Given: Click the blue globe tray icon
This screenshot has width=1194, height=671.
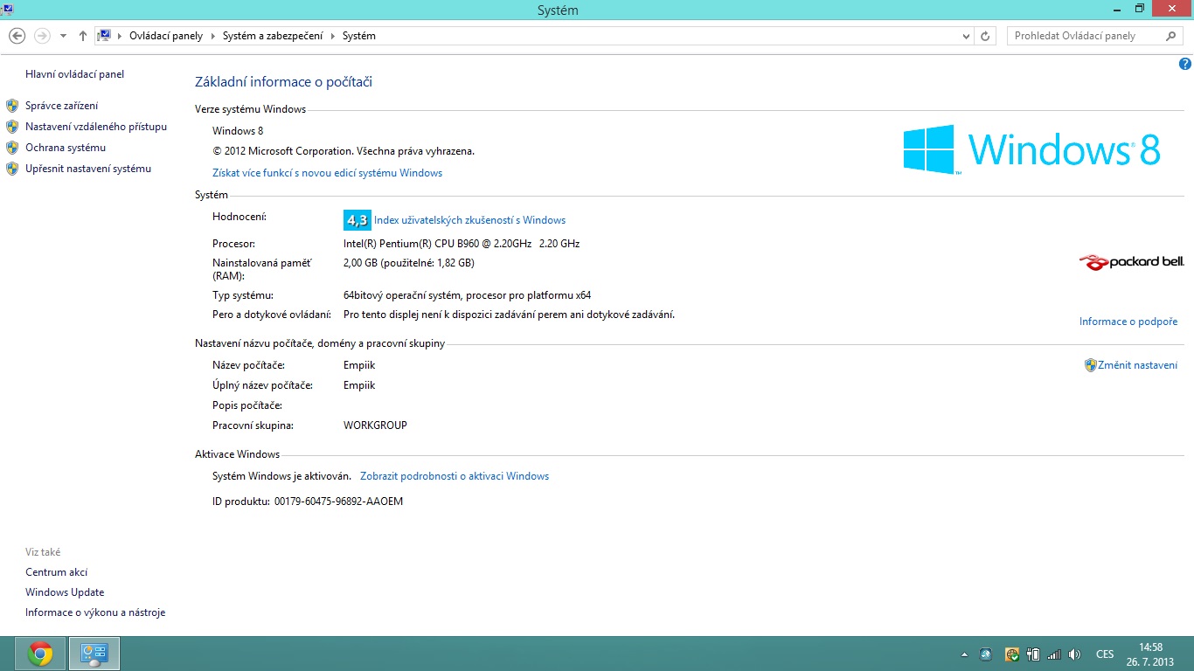Looking at the screenshot, I should tap(986, 654).
